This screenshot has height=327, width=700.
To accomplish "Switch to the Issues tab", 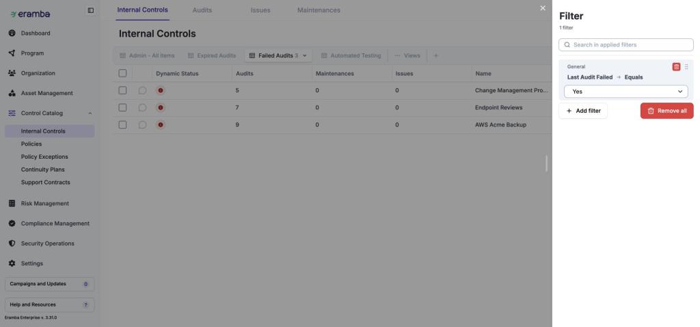I will [x=260, y=10].
